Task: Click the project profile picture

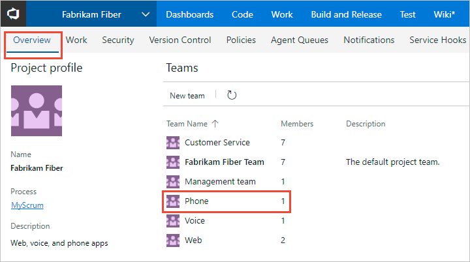Action: [x=37, y=111]
